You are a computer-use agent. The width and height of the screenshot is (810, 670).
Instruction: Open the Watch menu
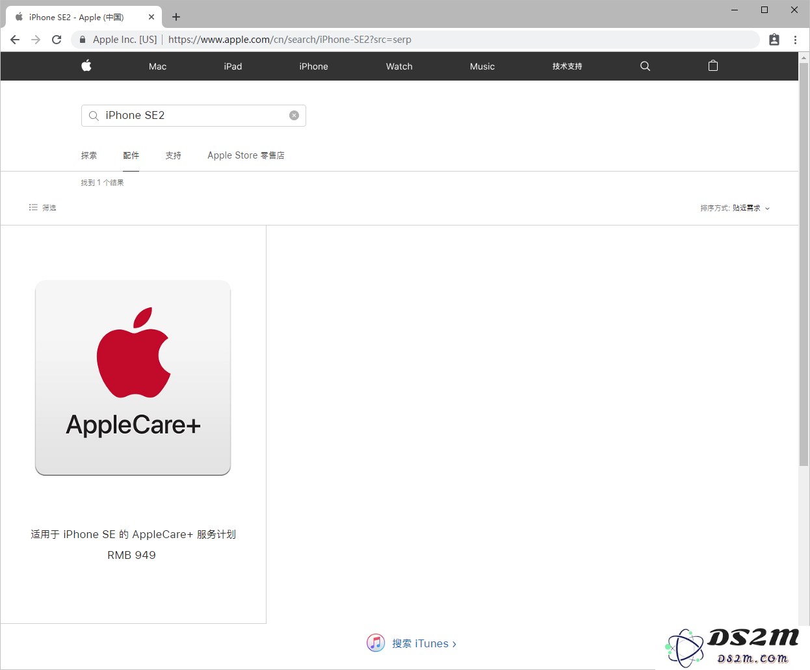coord(399,66)
